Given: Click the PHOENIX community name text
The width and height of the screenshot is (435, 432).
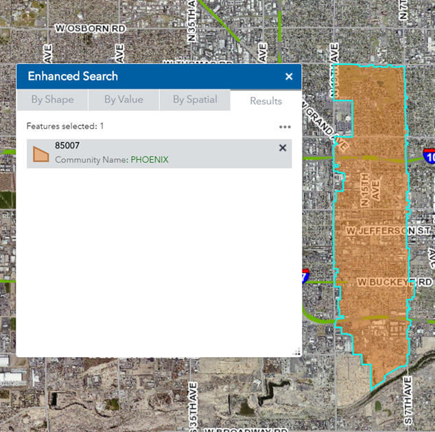Looking at the screenshot, I should click(x=150, y=160).
